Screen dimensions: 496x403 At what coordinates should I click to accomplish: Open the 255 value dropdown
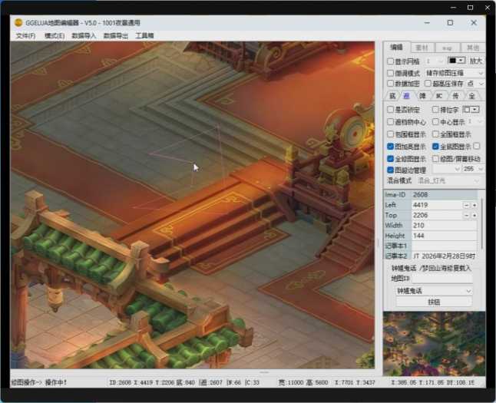click(473, 169)
